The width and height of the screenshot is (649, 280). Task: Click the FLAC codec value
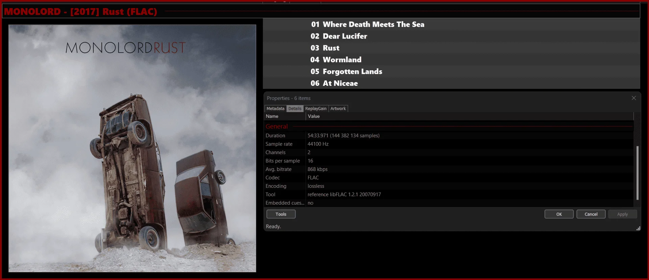click(313, 178)
